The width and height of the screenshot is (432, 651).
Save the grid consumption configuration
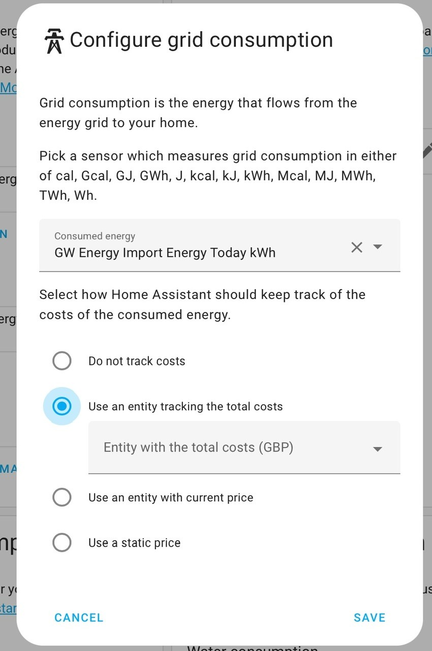(x=369, y=617)
